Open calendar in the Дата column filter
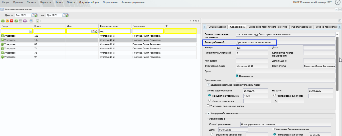Screen dimensions: 342x136 click(x=92, y=31)
